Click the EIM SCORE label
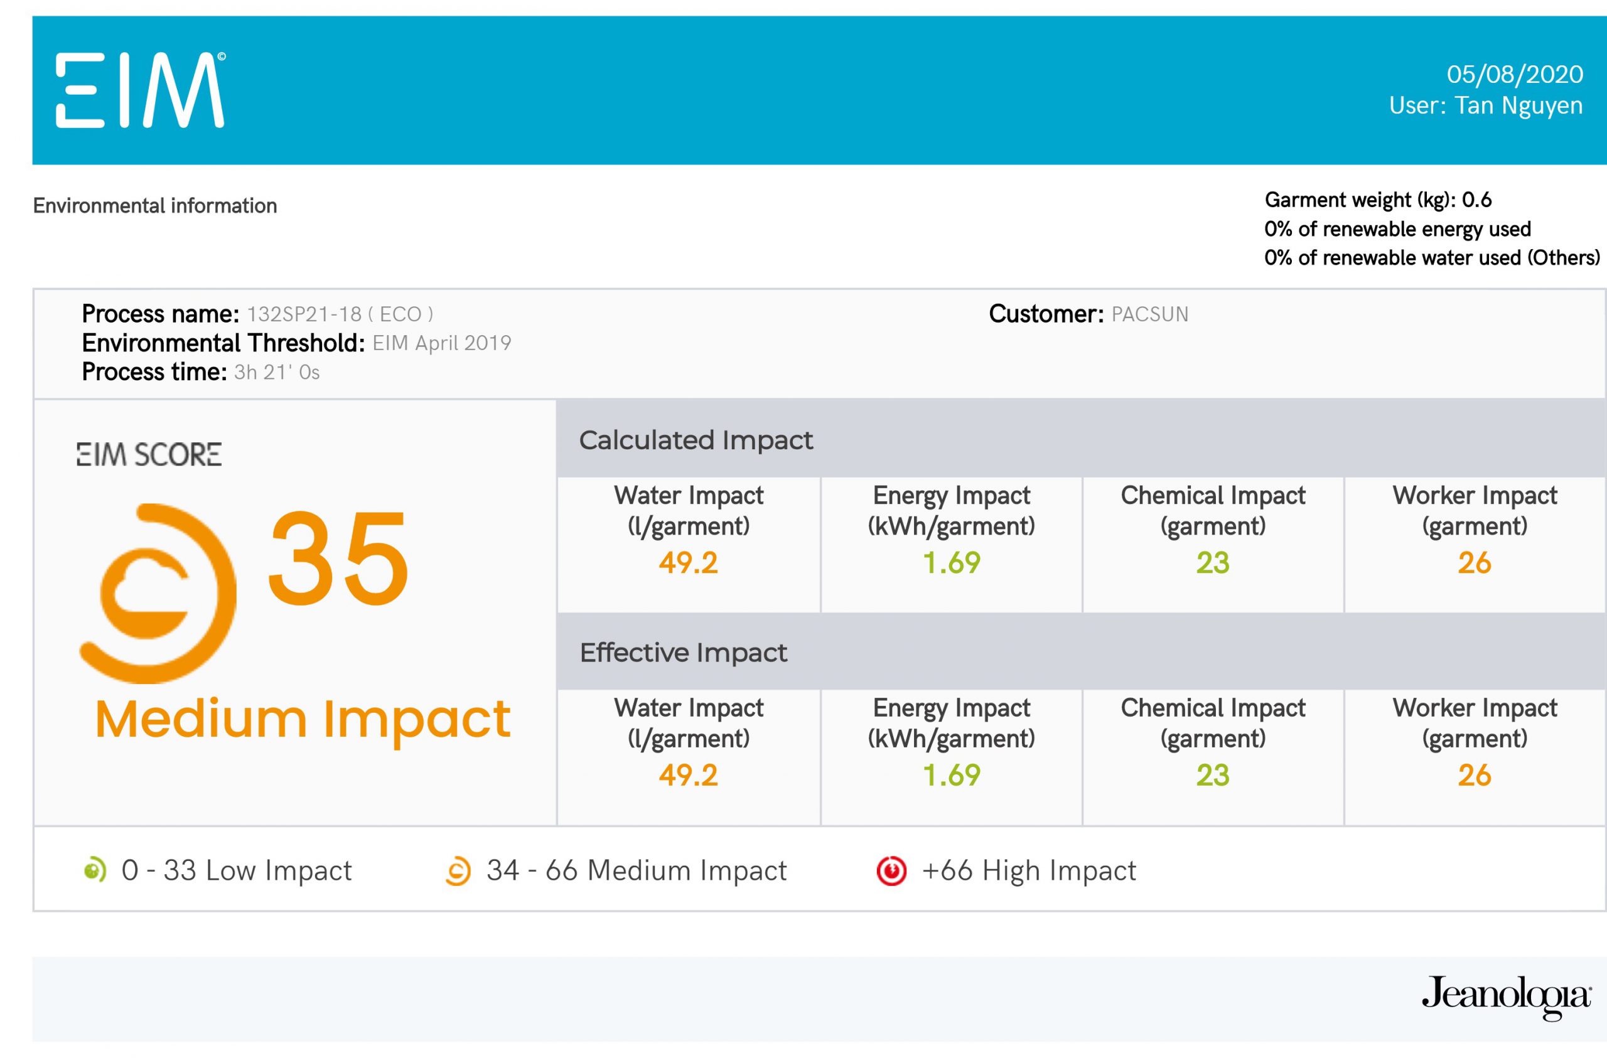The height and width of the screenshot is (1058, 1607). [149, 454]
